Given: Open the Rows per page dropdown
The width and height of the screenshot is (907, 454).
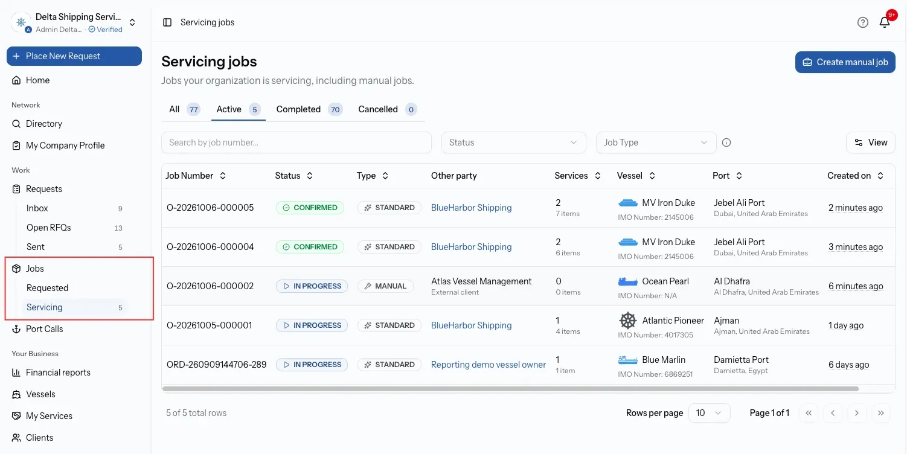Looking at the screenshot, I should (710, 413).
